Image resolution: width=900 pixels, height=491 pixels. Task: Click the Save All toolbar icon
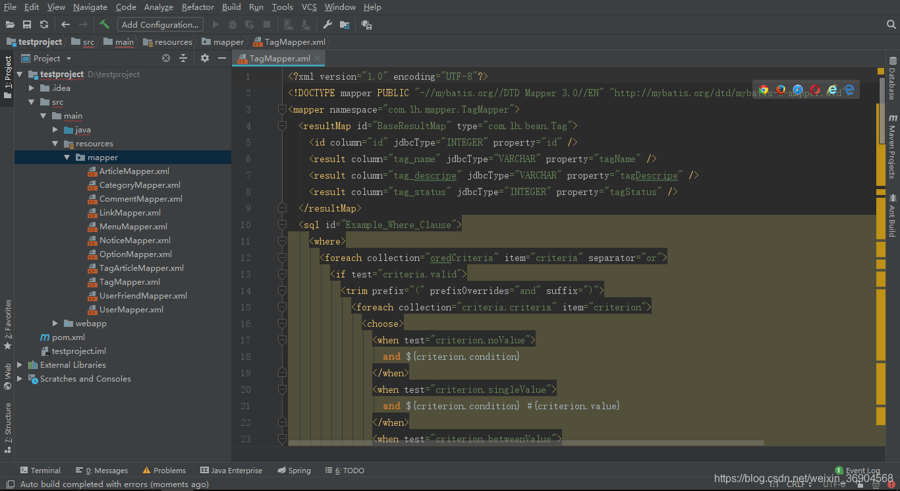27,24
